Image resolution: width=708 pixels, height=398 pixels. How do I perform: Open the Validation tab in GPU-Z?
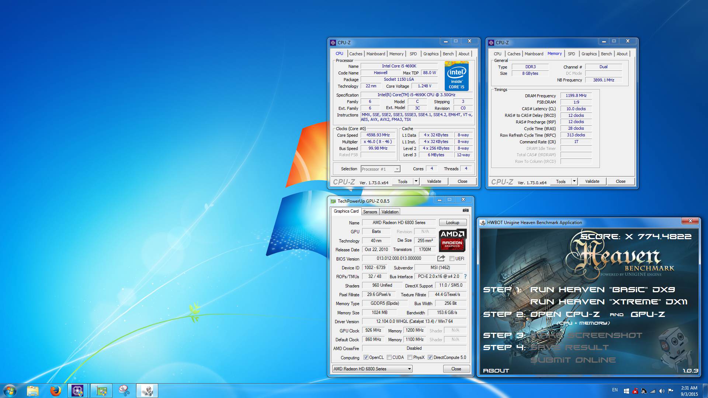[390, 212]
